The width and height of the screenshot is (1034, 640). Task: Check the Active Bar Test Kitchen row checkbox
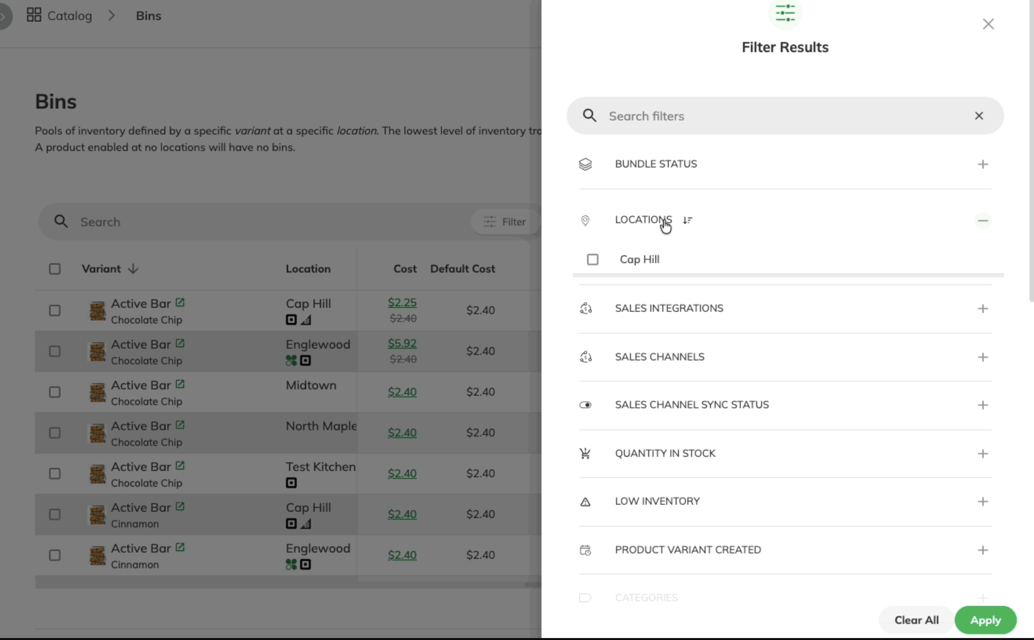(x=55, y=474)
